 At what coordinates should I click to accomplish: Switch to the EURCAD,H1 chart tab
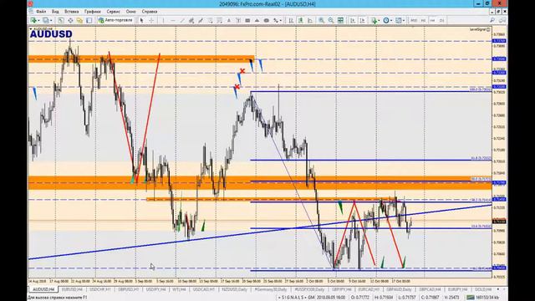click(x=369, y=289)
